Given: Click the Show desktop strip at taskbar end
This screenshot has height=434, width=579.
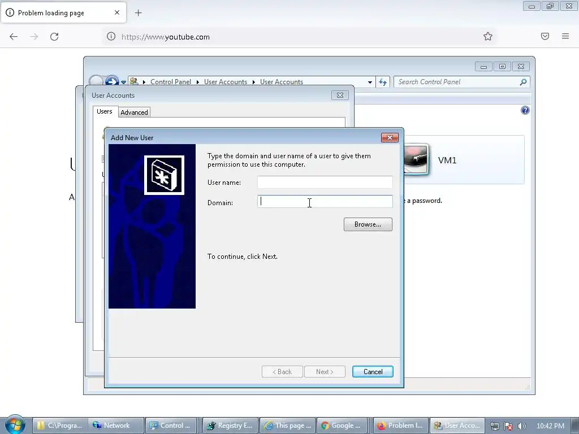Looking at the screenshot, I should pos(575,426).
